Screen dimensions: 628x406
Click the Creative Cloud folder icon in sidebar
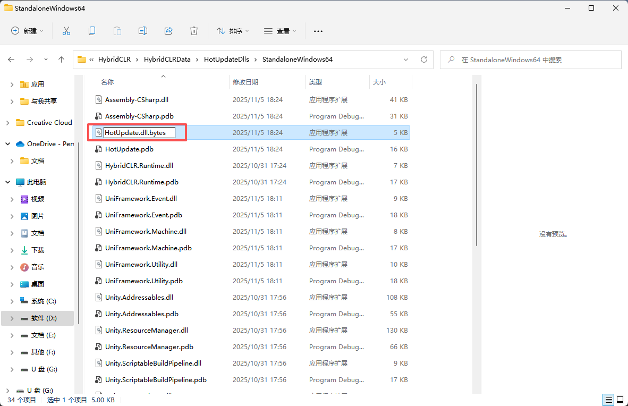tap(20, 123)
